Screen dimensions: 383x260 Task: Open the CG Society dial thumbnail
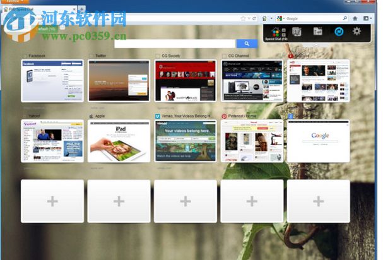186,81
